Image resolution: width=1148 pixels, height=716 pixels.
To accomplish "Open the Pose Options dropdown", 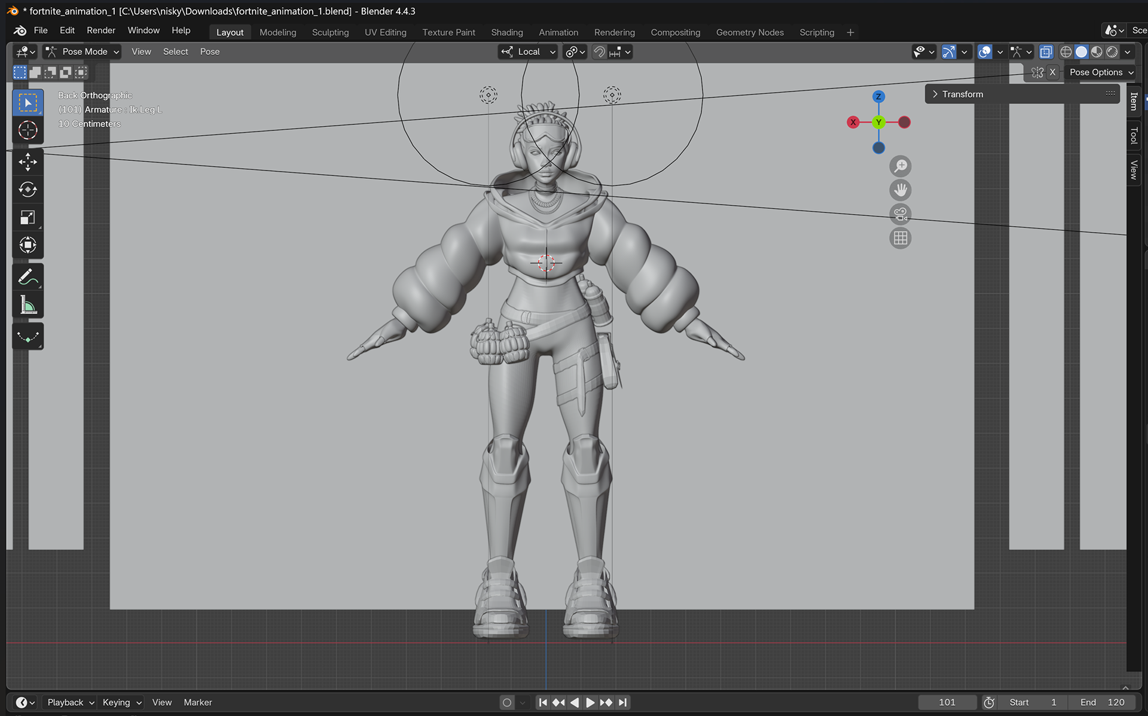I will [1101, 72].
